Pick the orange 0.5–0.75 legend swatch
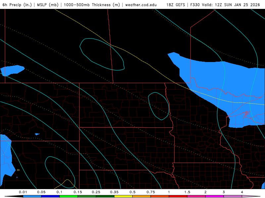 pyautogui.click(x=142, y=196)
